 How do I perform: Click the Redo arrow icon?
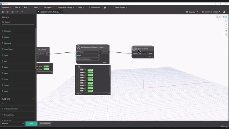coord(22,12)
